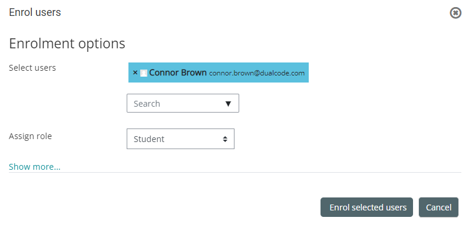Click surname 'Brown' in selected user tag

coord(192,72)
